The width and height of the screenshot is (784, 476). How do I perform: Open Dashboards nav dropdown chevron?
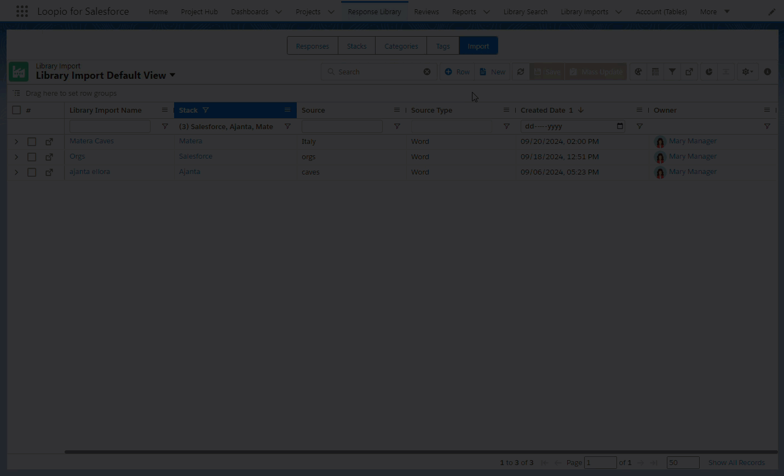(x=279, y=11)
